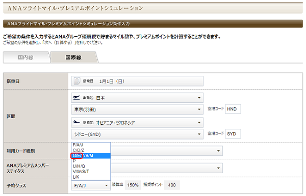Select C/D/Z in the class list

pyautogui.click(x=91, y=150)
